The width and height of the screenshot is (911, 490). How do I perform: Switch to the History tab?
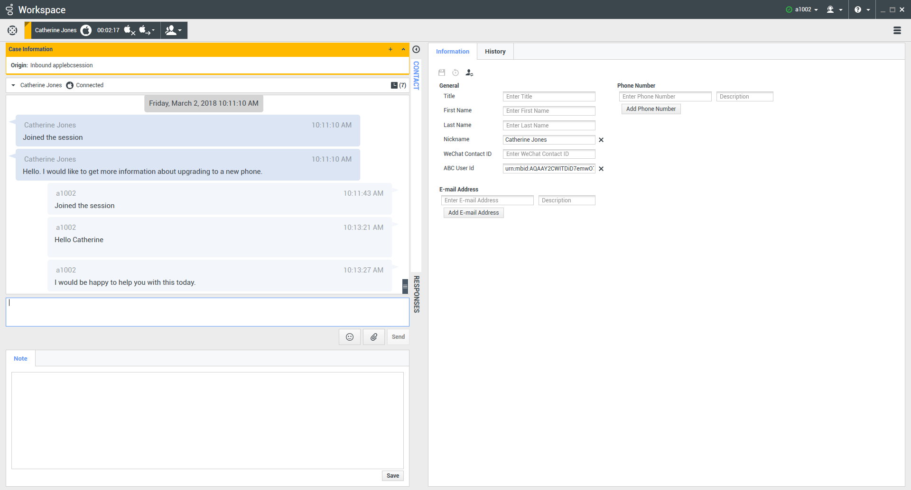point(495,52)
